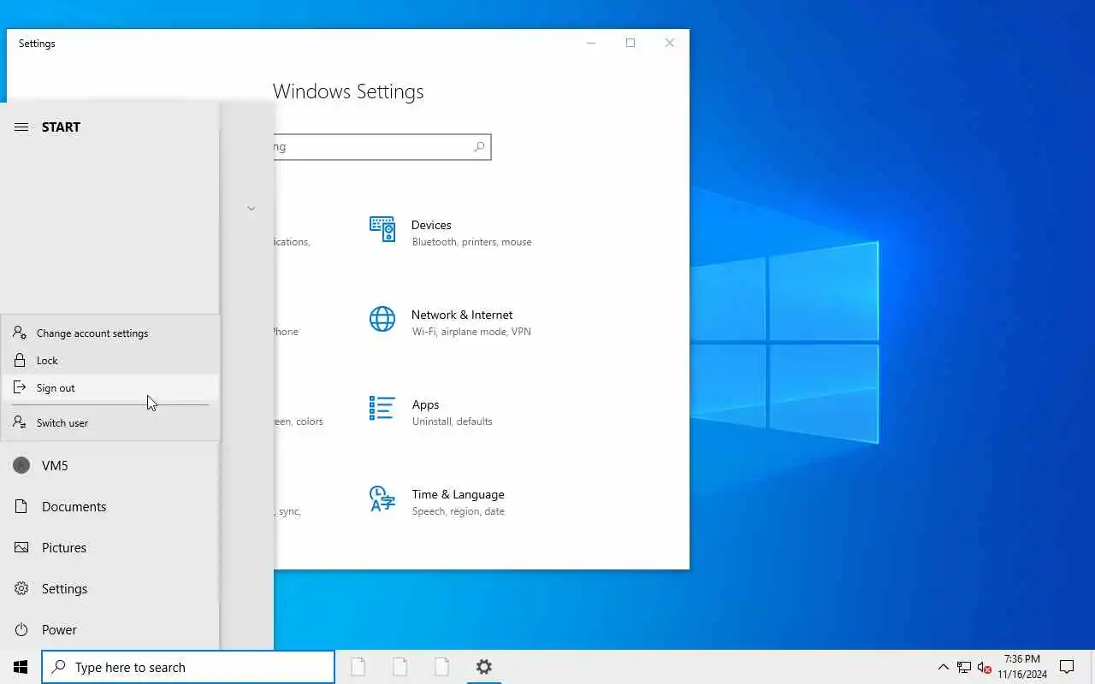The image size is (1095, 684).
Task: Click the Settings gear icon in Start
Action: click(x=21, y=589)
